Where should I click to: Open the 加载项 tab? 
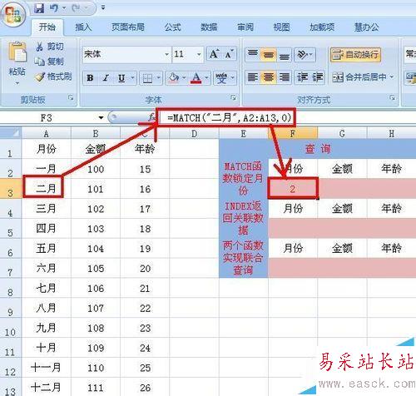tap(322, 27)
